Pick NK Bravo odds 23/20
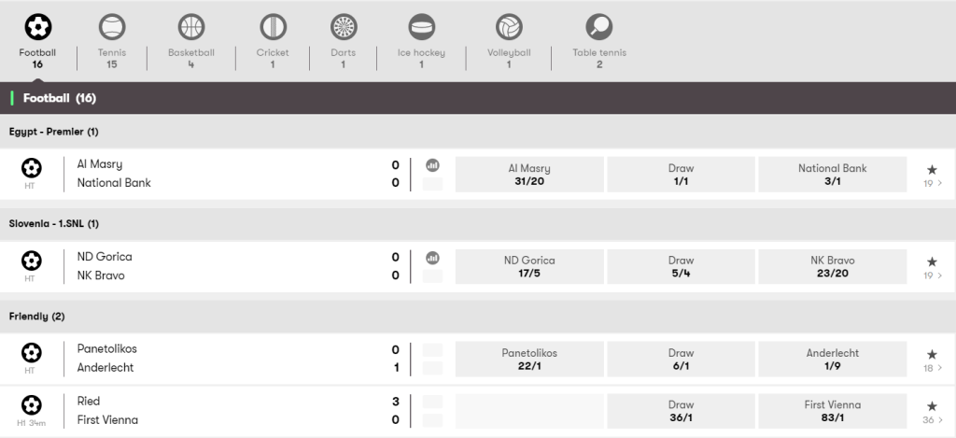 (x=832, y=266)
